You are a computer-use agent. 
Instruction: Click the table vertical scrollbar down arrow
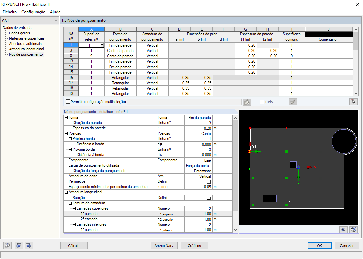point(356,94)
